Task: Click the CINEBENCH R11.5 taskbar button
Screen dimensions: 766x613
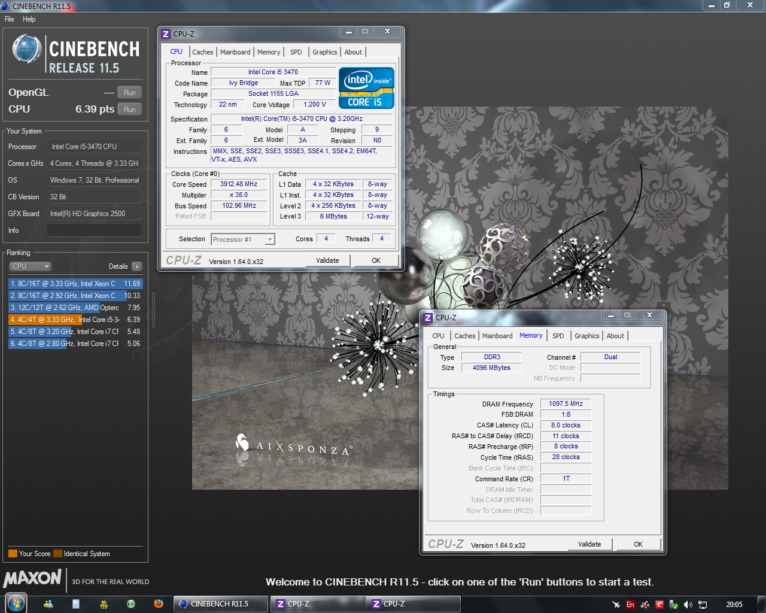Action: [x=221, y=604]
